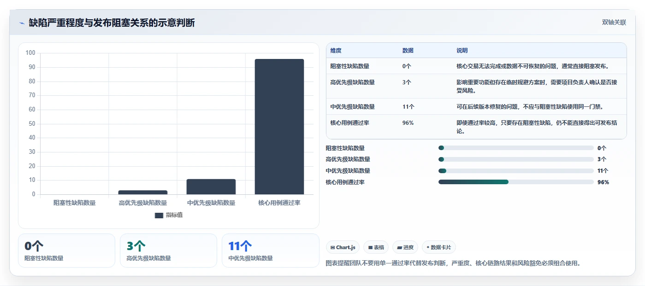Click the 高优先级缺陷数量 bar in chart
This screenshot has height=286, width=645.
click(143, 193)
